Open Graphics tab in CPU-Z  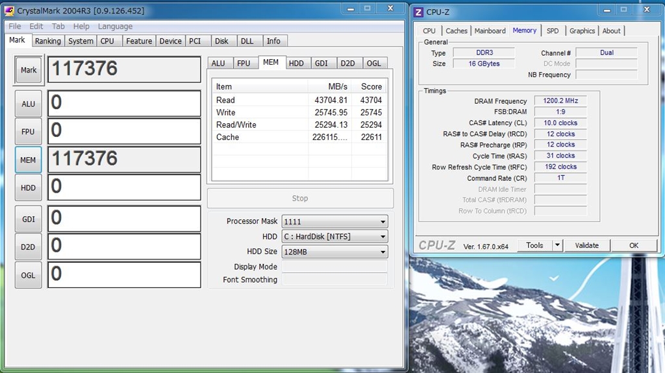(583, 31)
